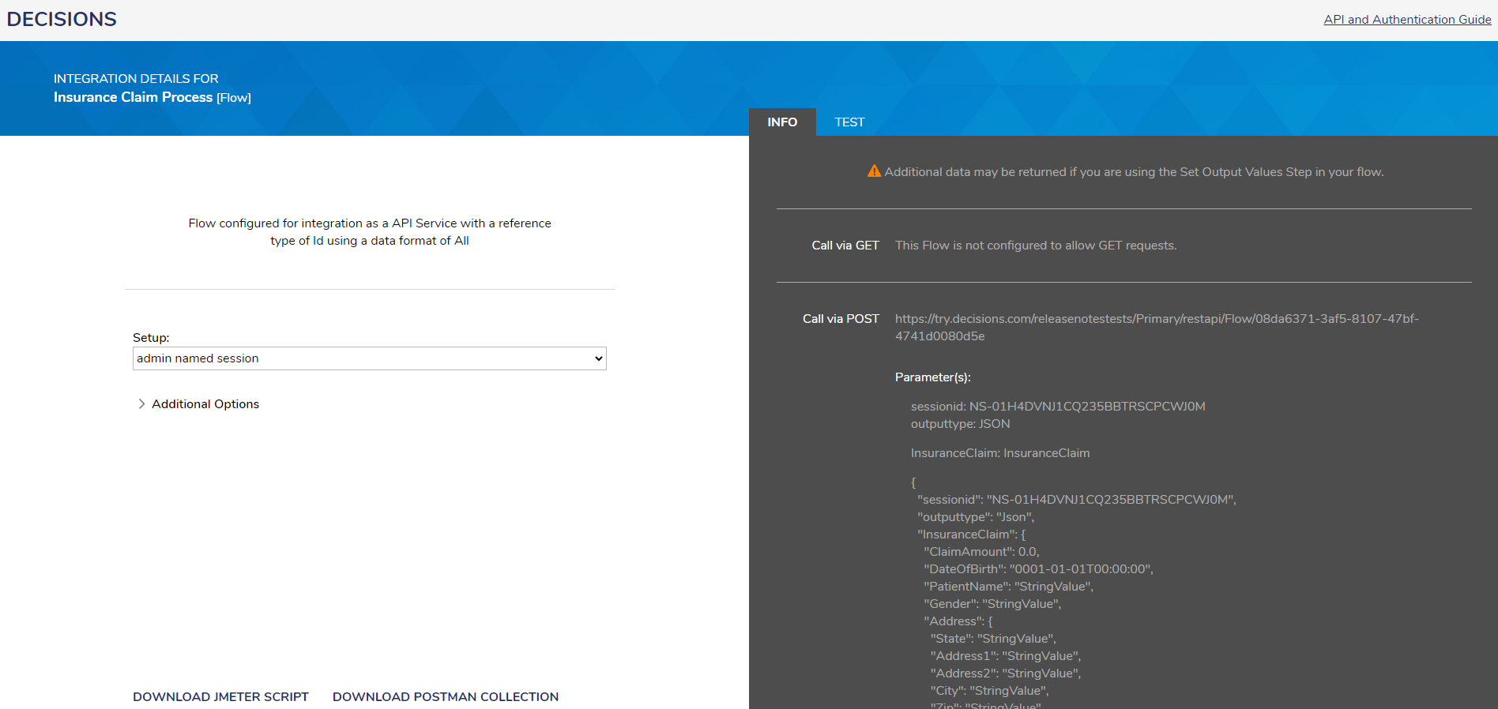Click the "Gender" JSON line
Screen dimensions: 1498x709
tap(992, 604)
